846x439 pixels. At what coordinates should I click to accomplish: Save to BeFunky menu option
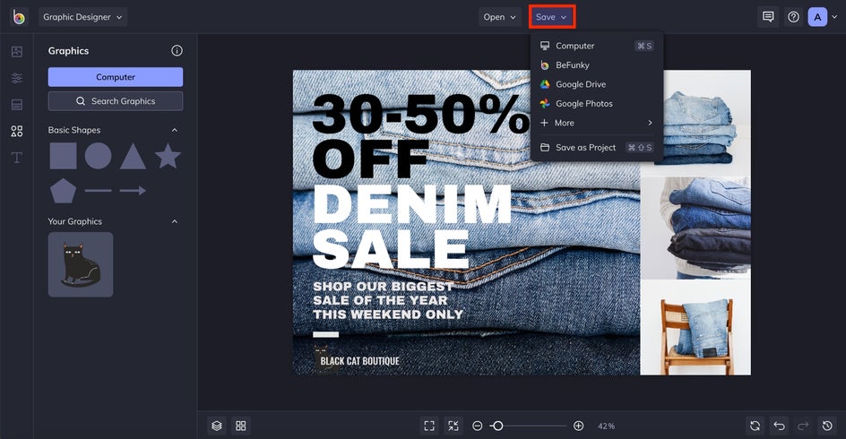pyautogui.click(x=597, y=65)
